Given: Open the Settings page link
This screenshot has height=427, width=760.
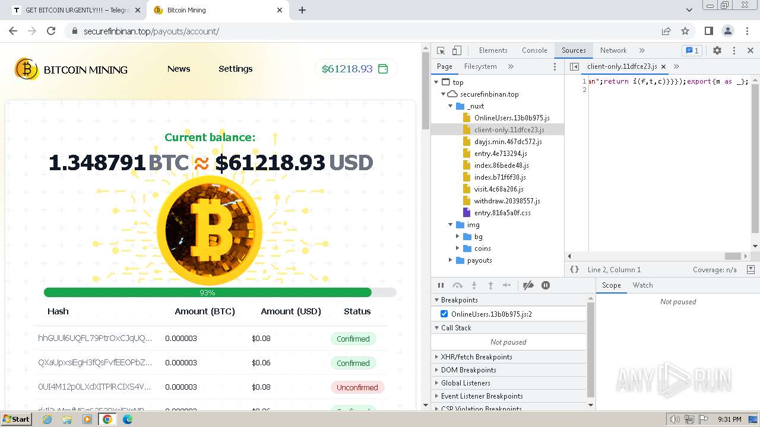Looking at the screenshot, I should point(236,69).
